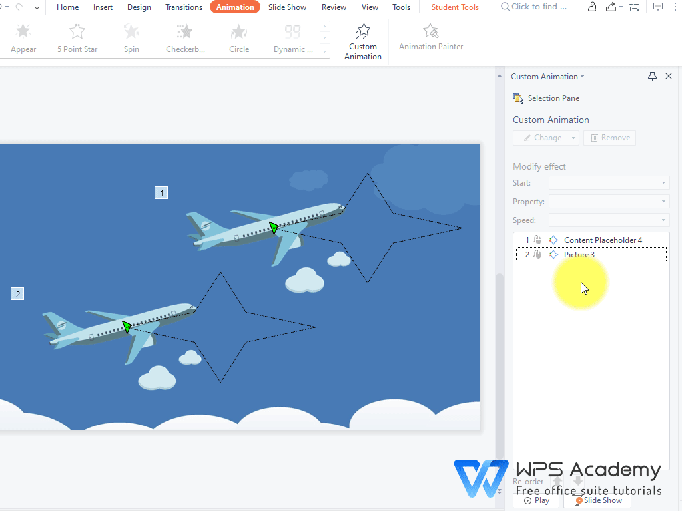
Task: Toggle the mouse trigger on Content Placeholder 4
Action: click(x=537, y=240)
